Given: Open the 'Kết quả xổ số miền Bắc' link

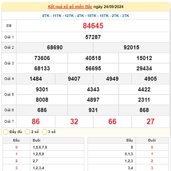Looking at the screenshot, I should pos(70,7).
